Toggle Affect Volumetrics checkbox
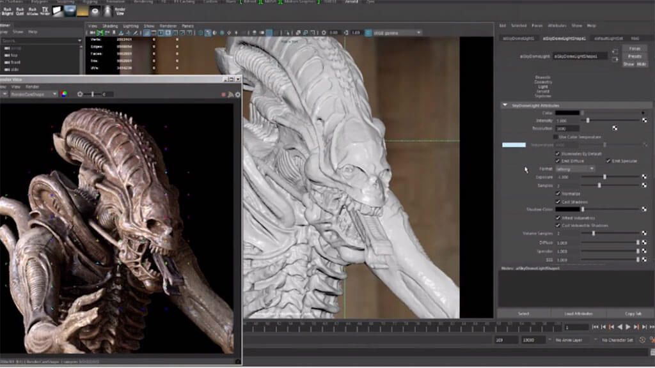This screenshot has width=655, height=368. (558, 218)
